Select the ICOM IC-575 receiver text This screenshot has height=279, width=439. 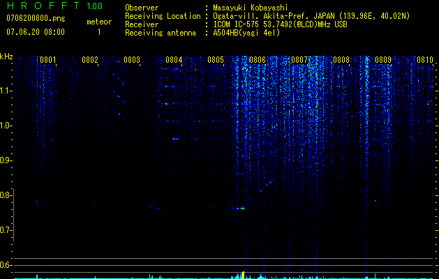click(x=280, y=24)
